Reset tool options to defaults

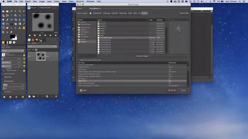click(x=22, y=97)
